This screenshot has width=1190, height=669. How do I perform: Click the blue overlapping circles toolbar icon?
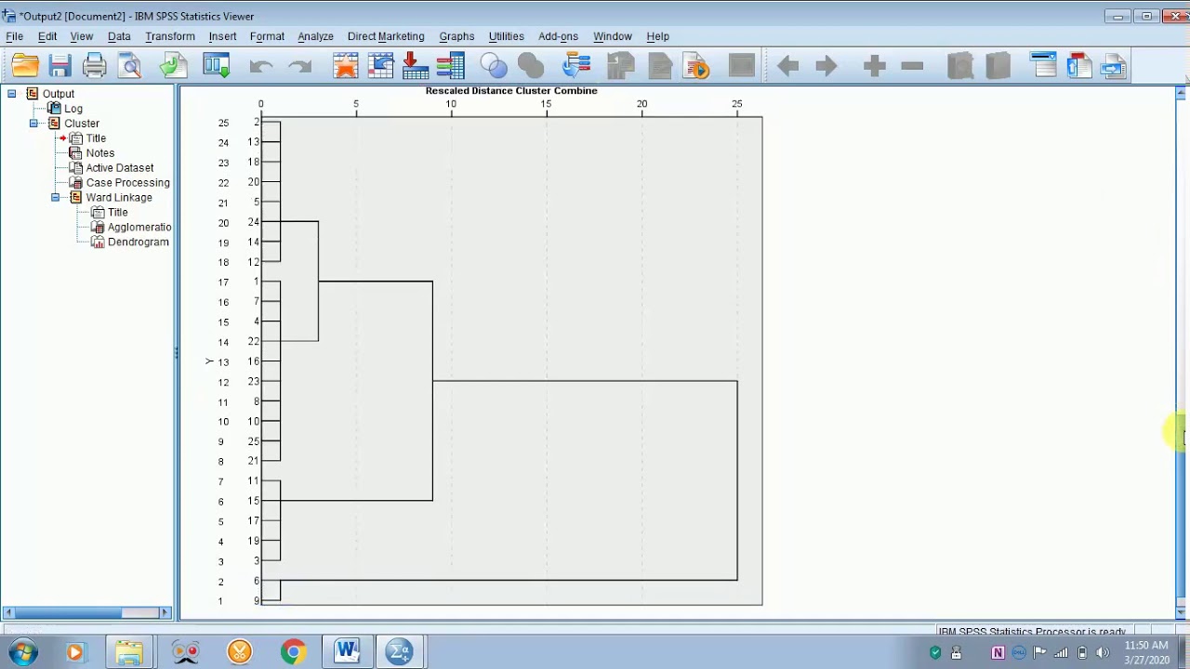[x=495, y=66]
